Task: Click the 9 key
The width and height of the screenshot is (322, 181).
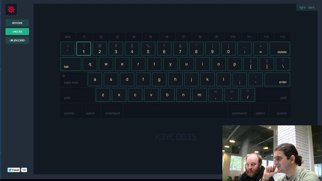Action: pos(213,49)
